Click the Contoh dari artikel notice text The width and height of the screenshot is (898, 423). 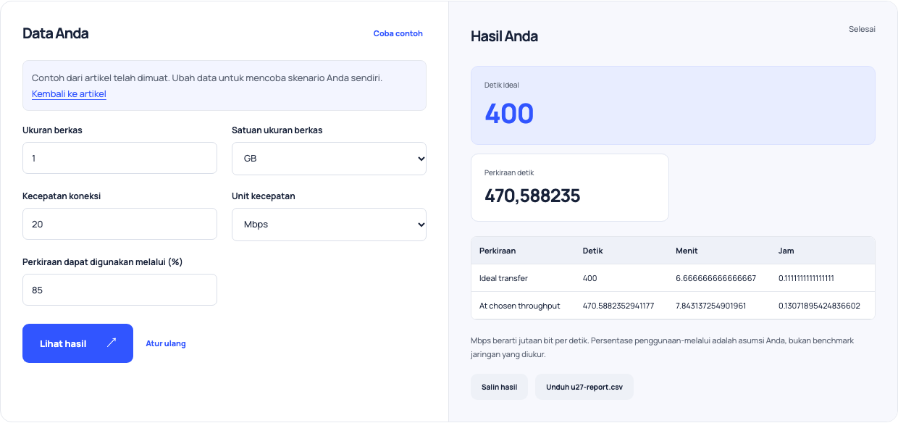click(x=207, y=78)
